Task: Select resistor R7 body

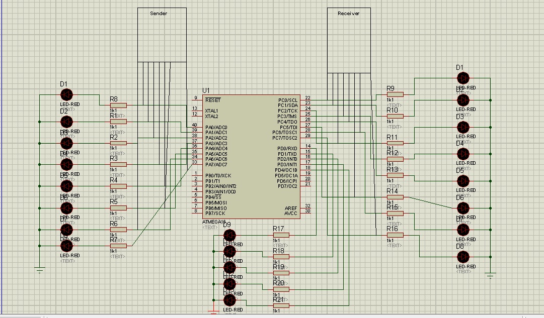Action: (x=118, y=246)
